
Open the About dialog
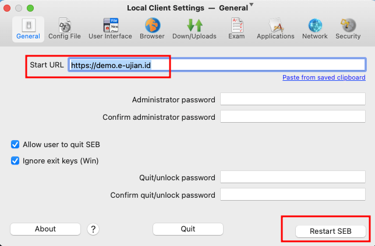45,229
